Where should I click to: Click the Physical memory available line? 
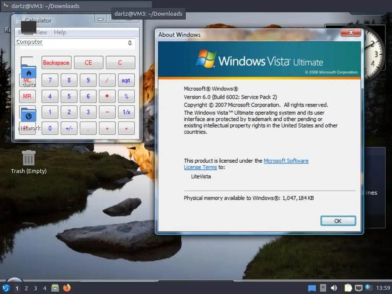(x=249, y=198)
